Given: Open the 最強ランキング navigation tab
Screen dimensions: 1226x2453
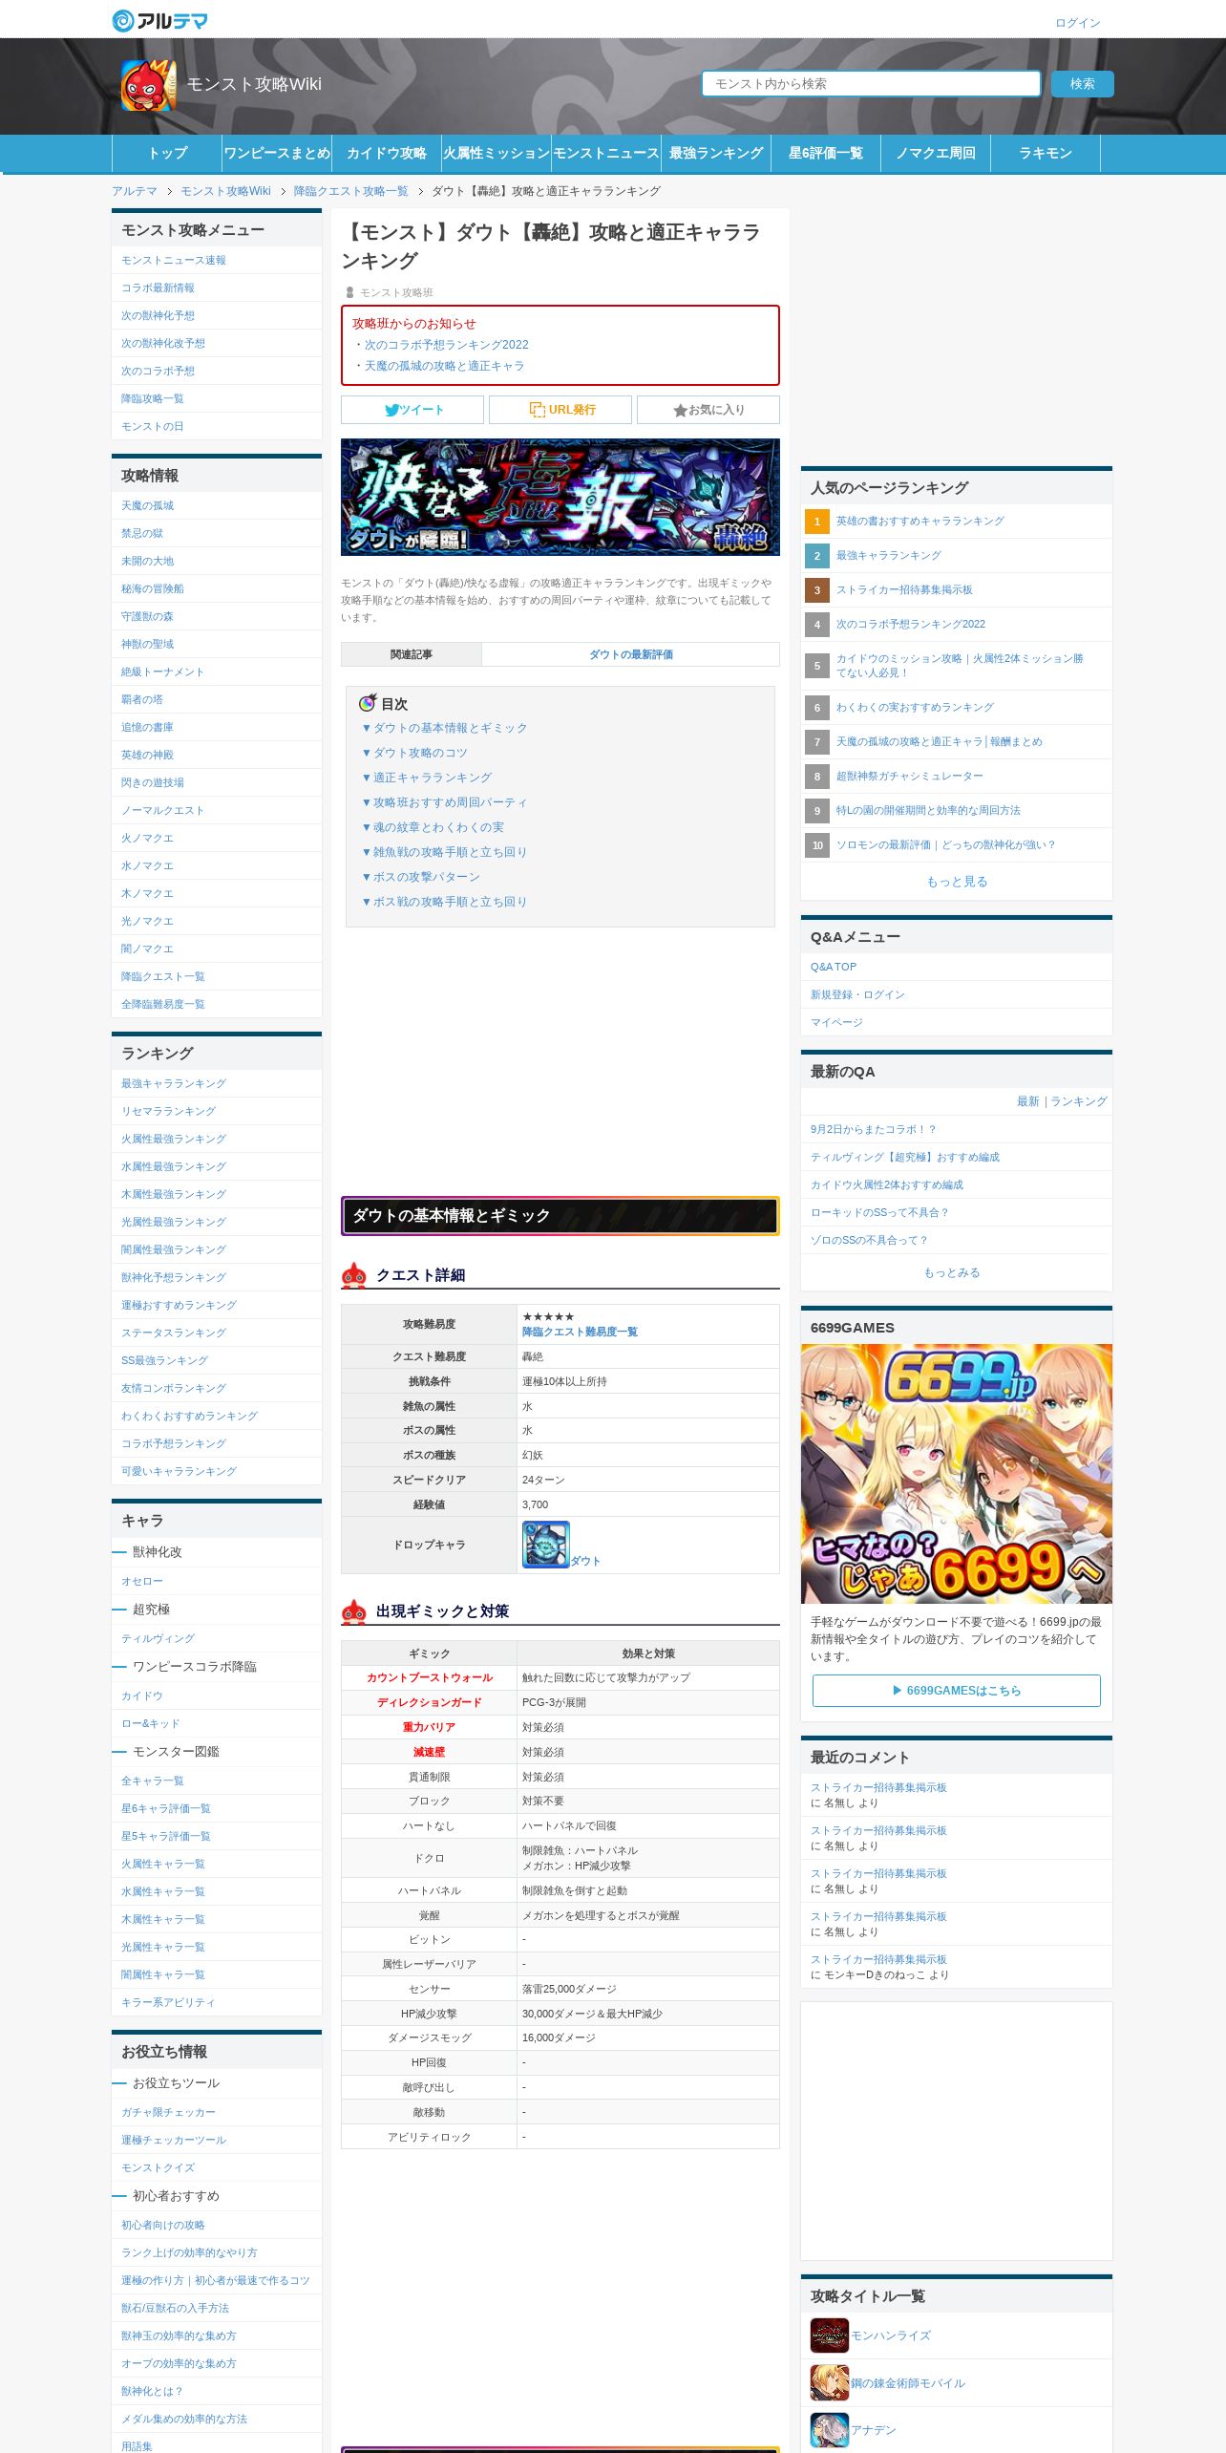Looking at the screenshot, I should coord(716,153).
